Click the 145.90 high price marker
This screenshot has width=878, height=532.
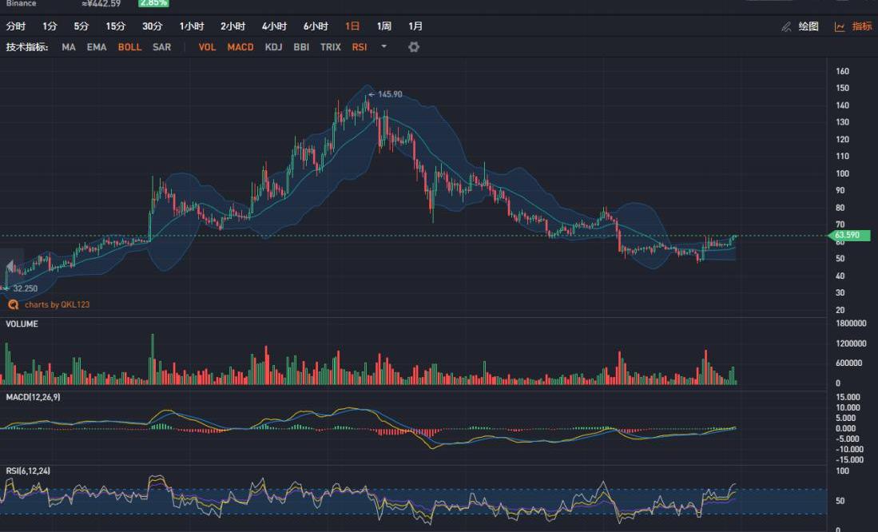[x=389, y=94]
